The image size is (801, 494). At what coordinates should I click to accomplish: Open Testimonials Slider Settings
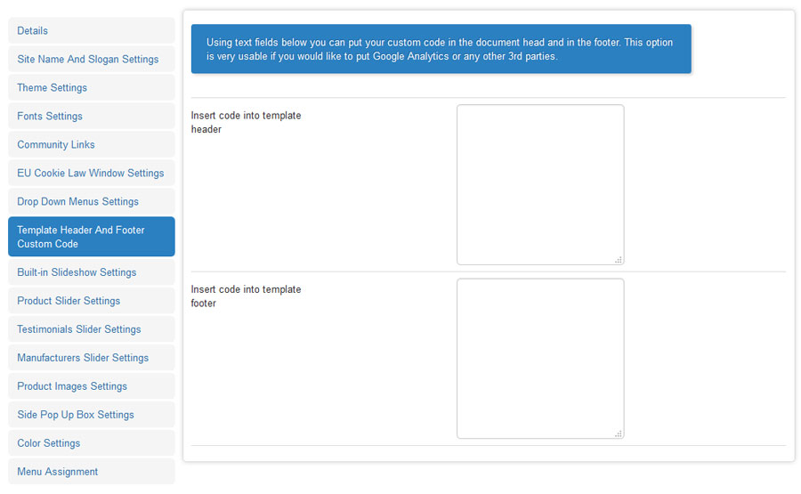point(92,329)
